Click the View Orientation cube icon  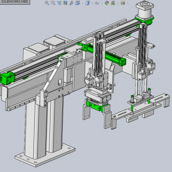tap(77, 3)
